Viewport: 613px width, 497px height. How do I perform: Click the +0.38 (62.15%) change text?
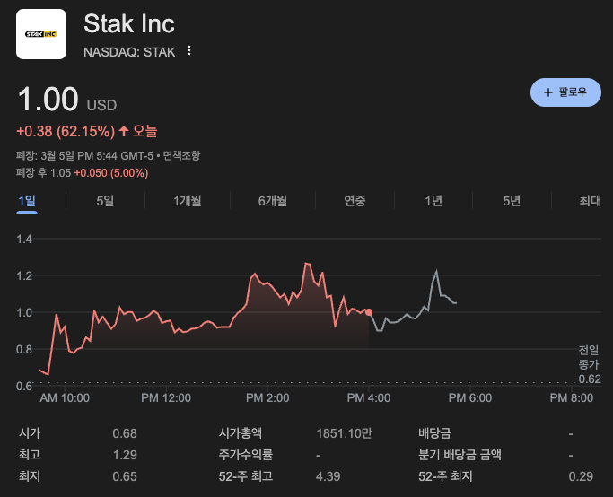point(66,131)
